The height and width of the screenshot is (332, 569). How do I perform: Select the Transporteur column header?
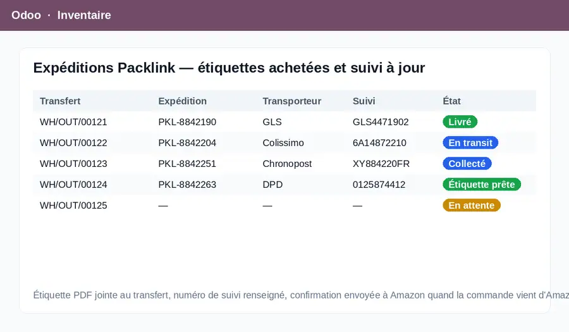291,101
